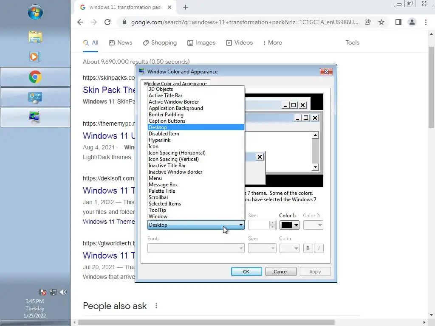
Task: Click the clock showing 3:45 PM
Action: 35,301
